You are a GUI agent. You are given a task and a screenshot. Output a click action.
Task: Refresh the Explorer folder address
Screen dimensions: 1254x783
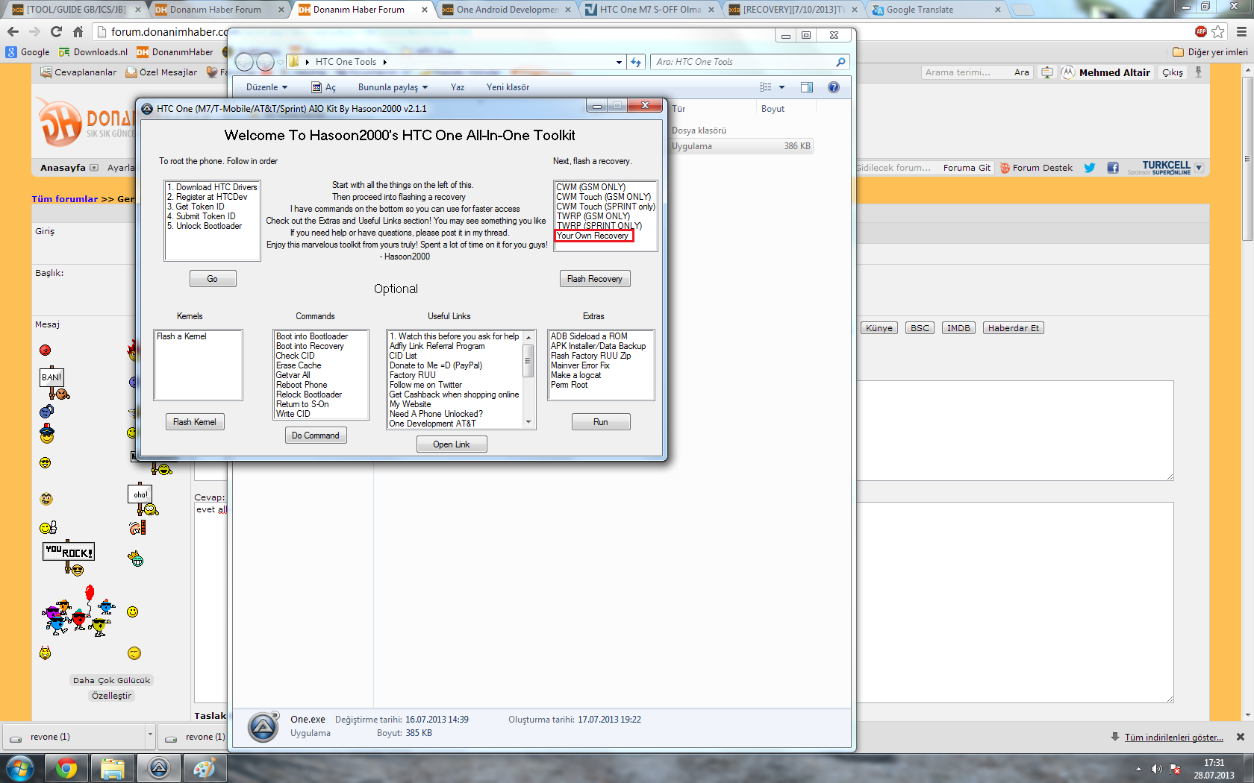coord(636,63)
